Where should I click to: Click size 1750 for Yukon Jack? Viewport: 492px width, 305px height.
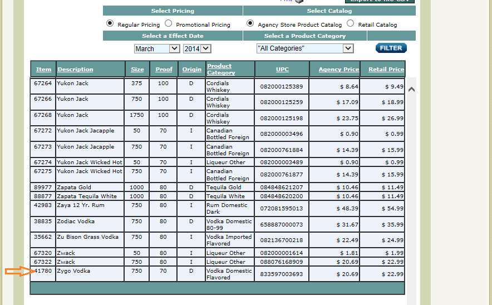(137, 115)
